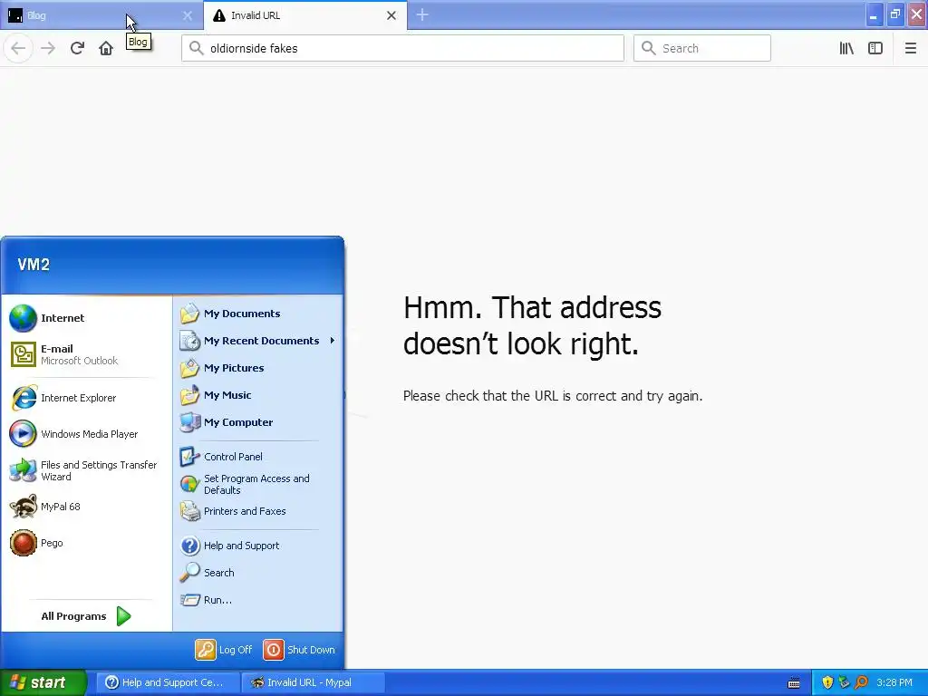Show the sidebar panel

875,48
